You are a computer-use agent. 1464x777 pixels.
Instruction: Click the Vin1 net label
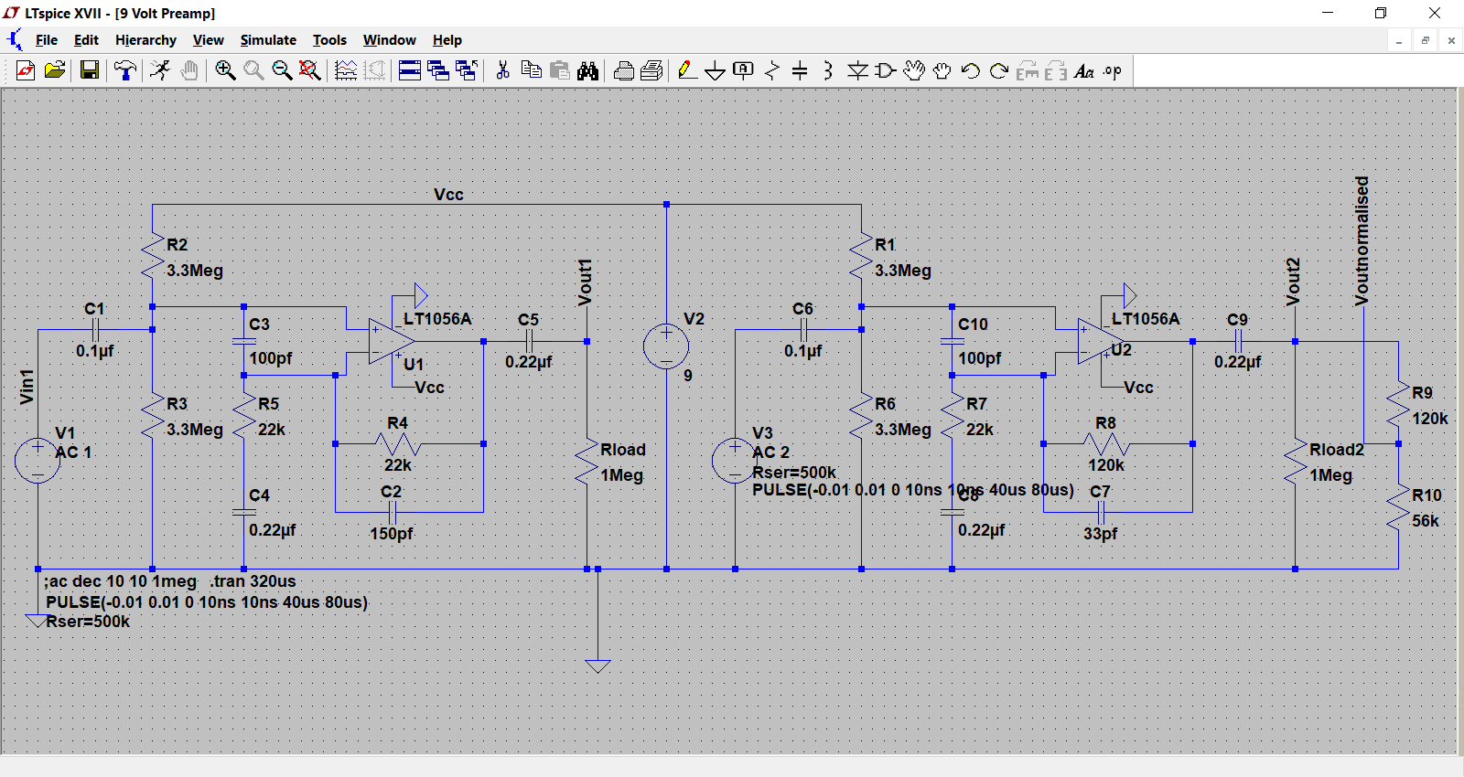click(x=27, y=387)
